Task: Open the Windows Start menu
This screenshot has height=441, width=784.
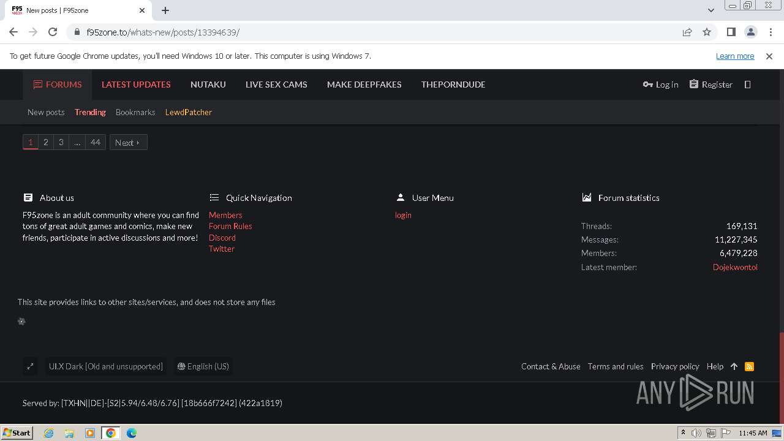Action: click(x=17, y=433)
